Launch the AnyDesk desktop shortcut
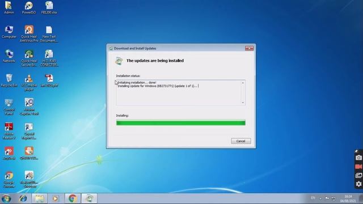 [x=9, y=153]
